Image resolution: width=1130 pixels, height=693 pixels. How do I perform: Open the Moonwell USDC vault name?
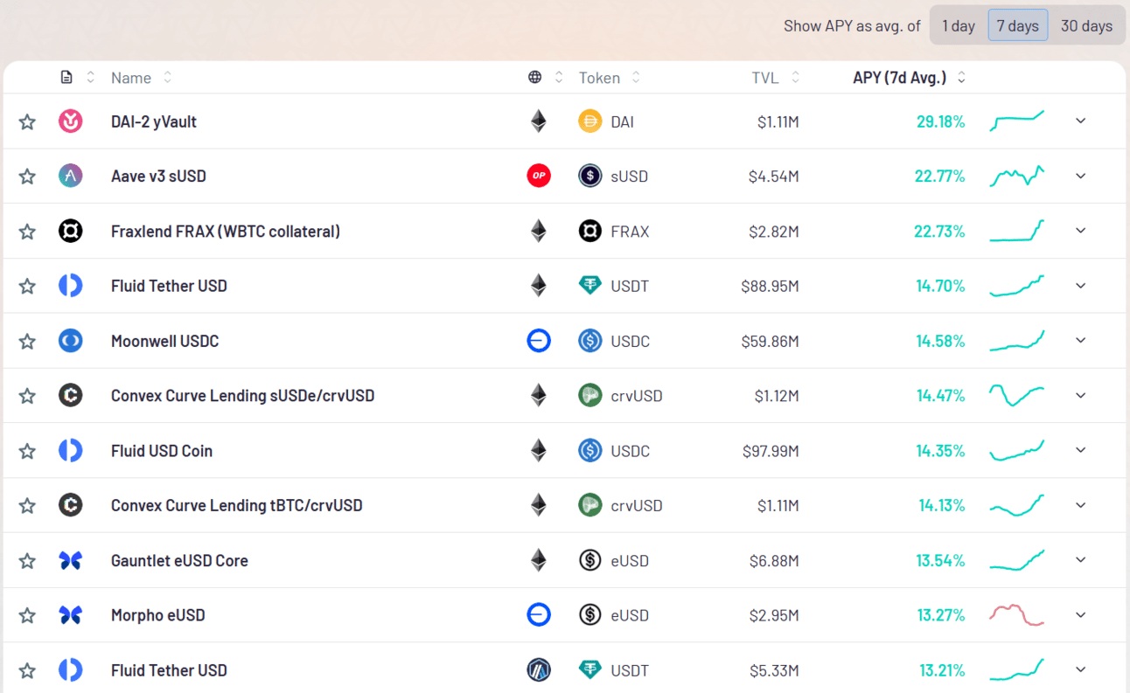point(165,341)
